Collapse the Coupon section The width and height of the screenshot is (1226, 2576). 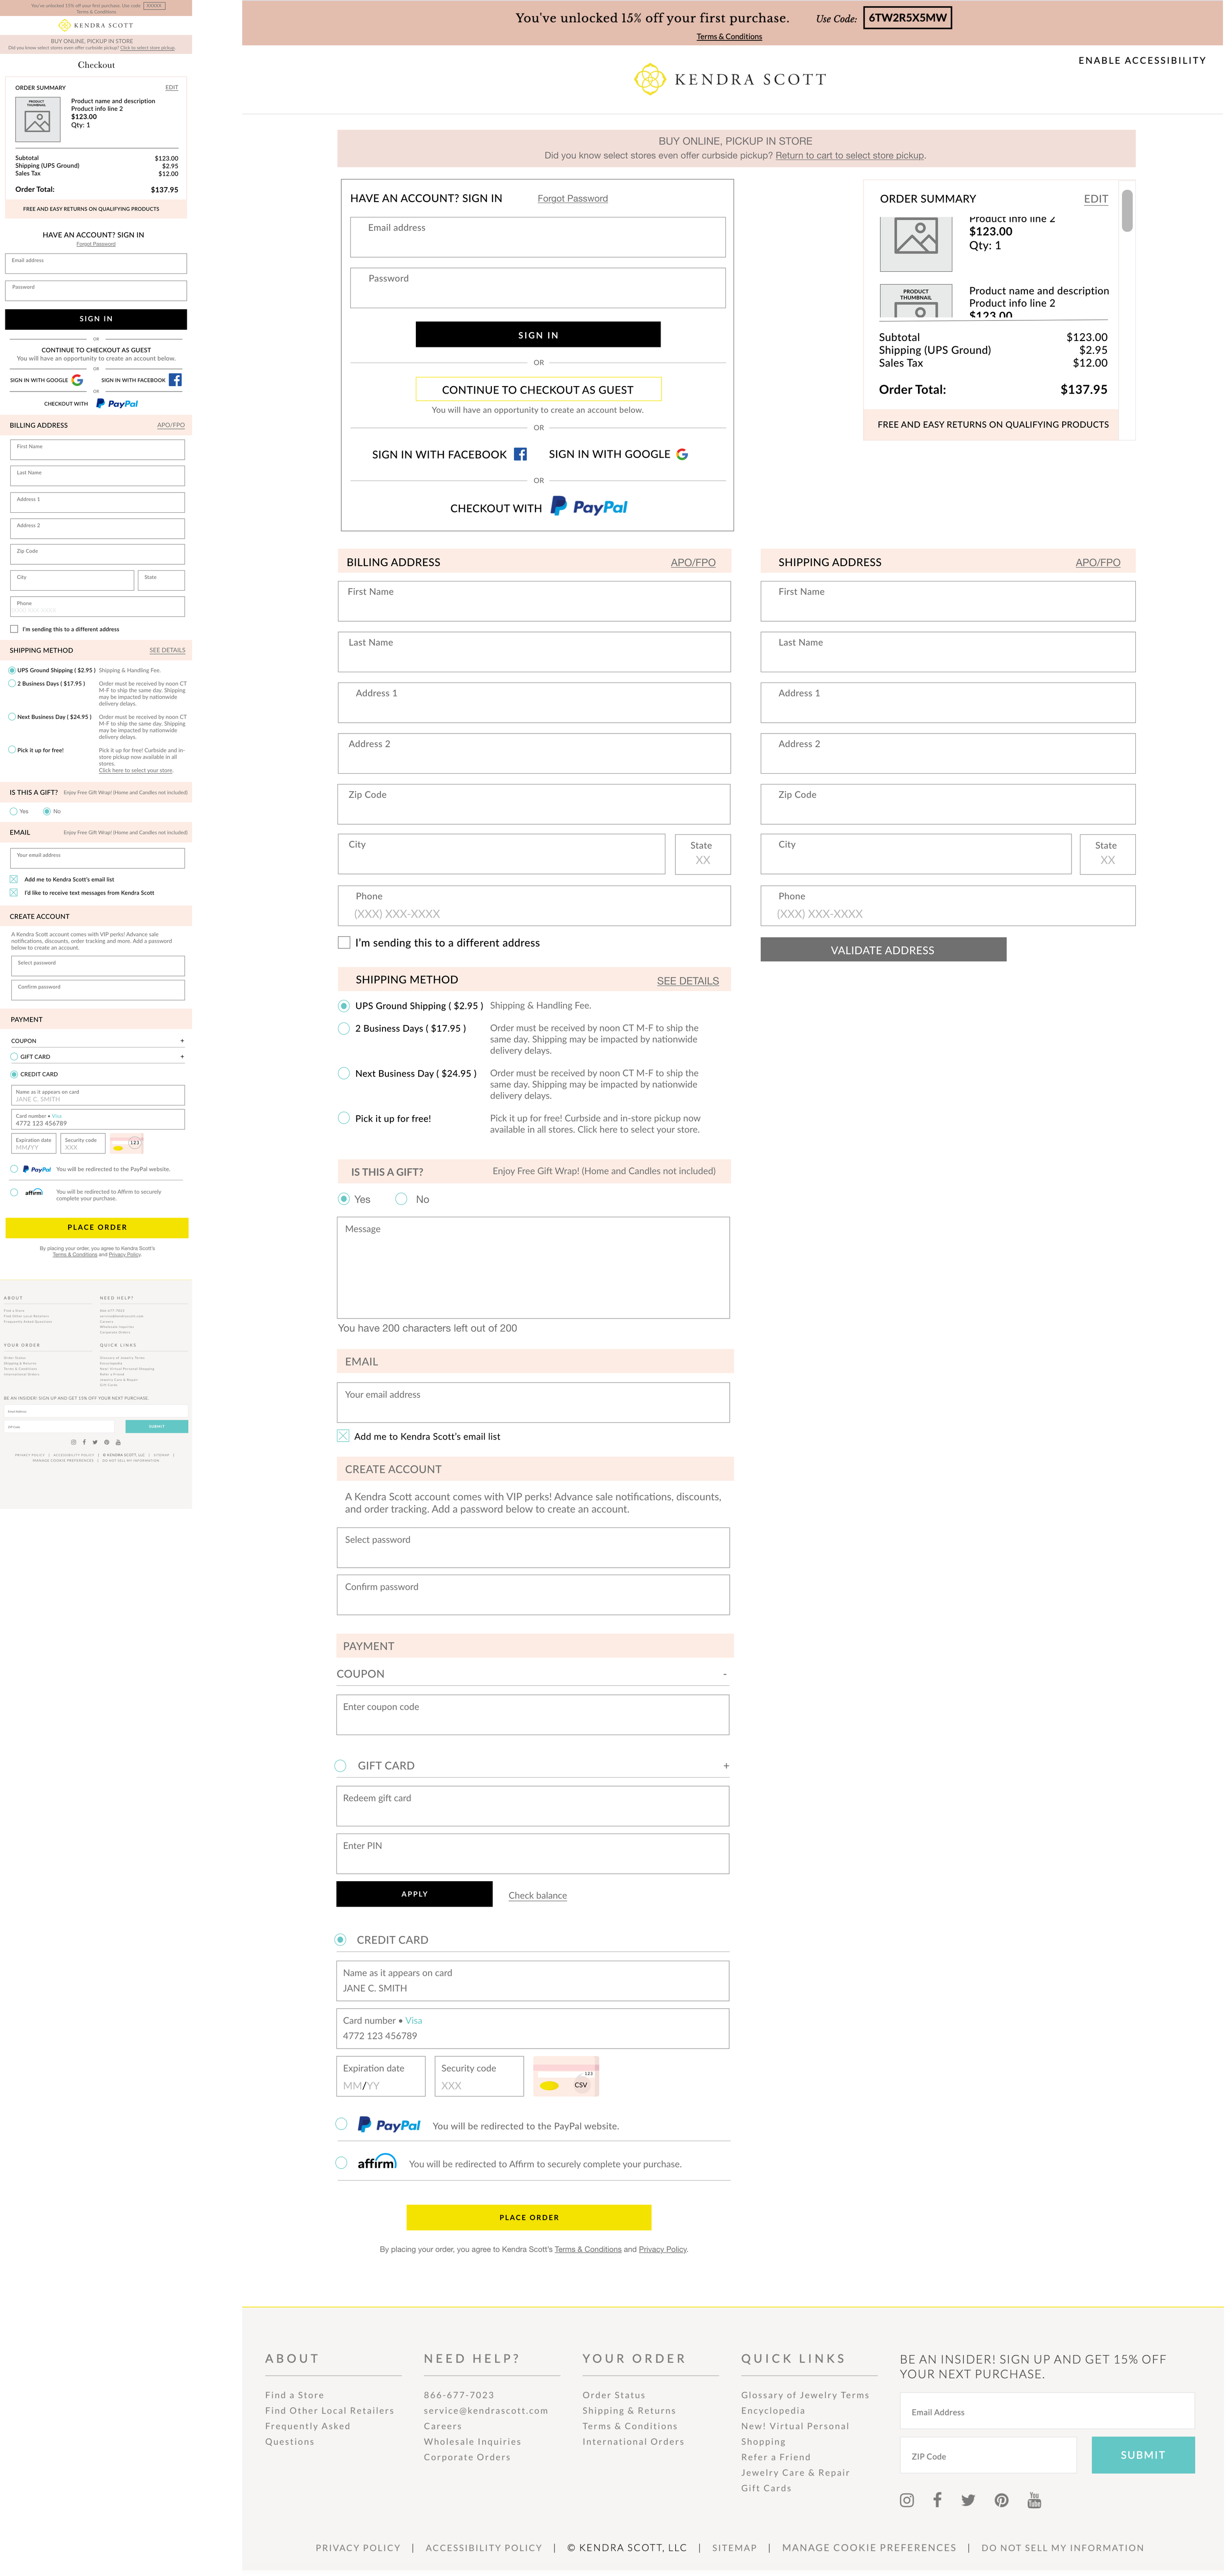coord(724,1673)
